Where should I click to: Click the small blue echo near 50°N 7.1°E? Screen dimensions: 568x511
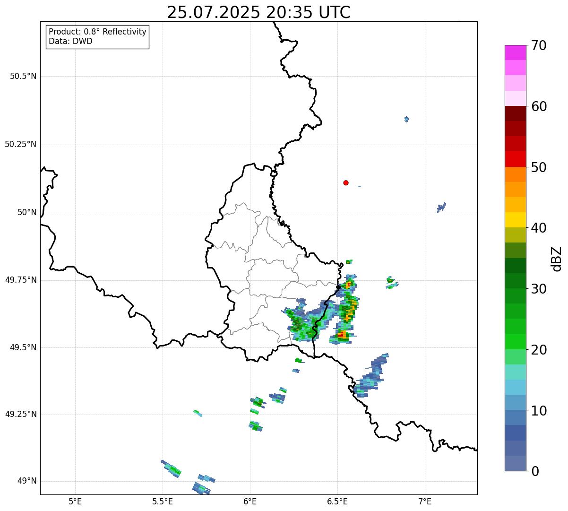point(441,207)
